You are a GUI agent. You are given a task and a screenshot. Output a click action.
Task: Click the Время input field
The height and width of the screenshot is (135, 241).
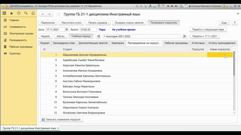[x=88, y=30]
